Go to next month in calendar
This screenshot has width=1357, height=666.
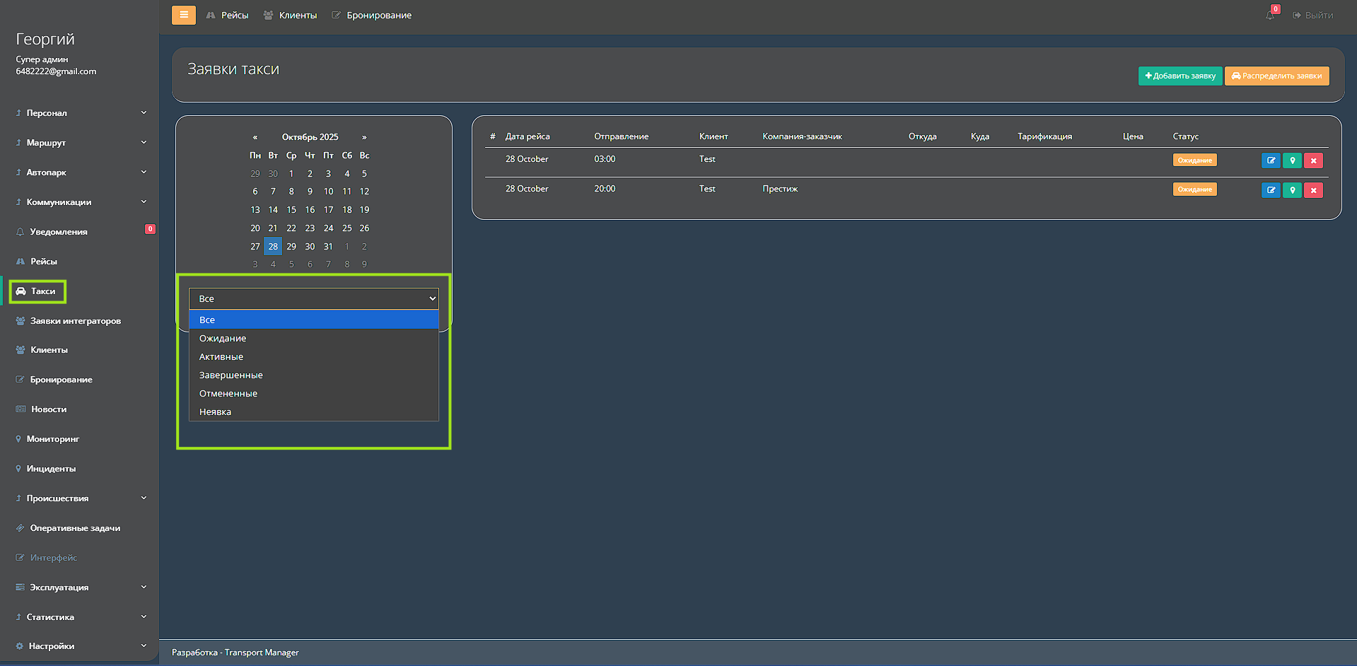coord(364,137)
